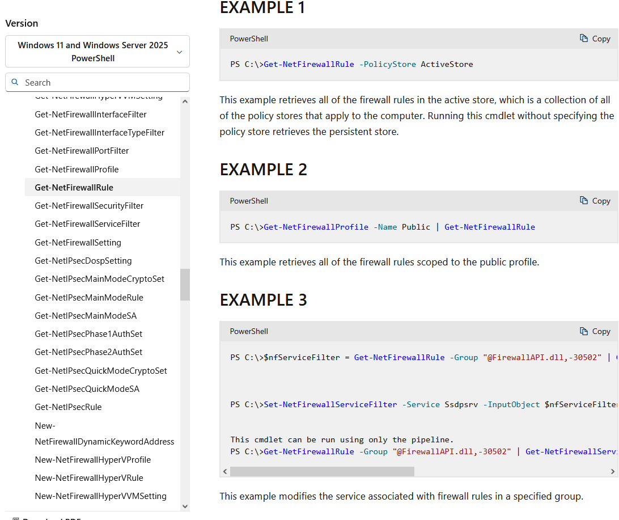This screenshot has width=619, height=520.
Task: Open New-NetFirewallDynamicKeywordAddress in sidebar
Action: click(105, 434)
